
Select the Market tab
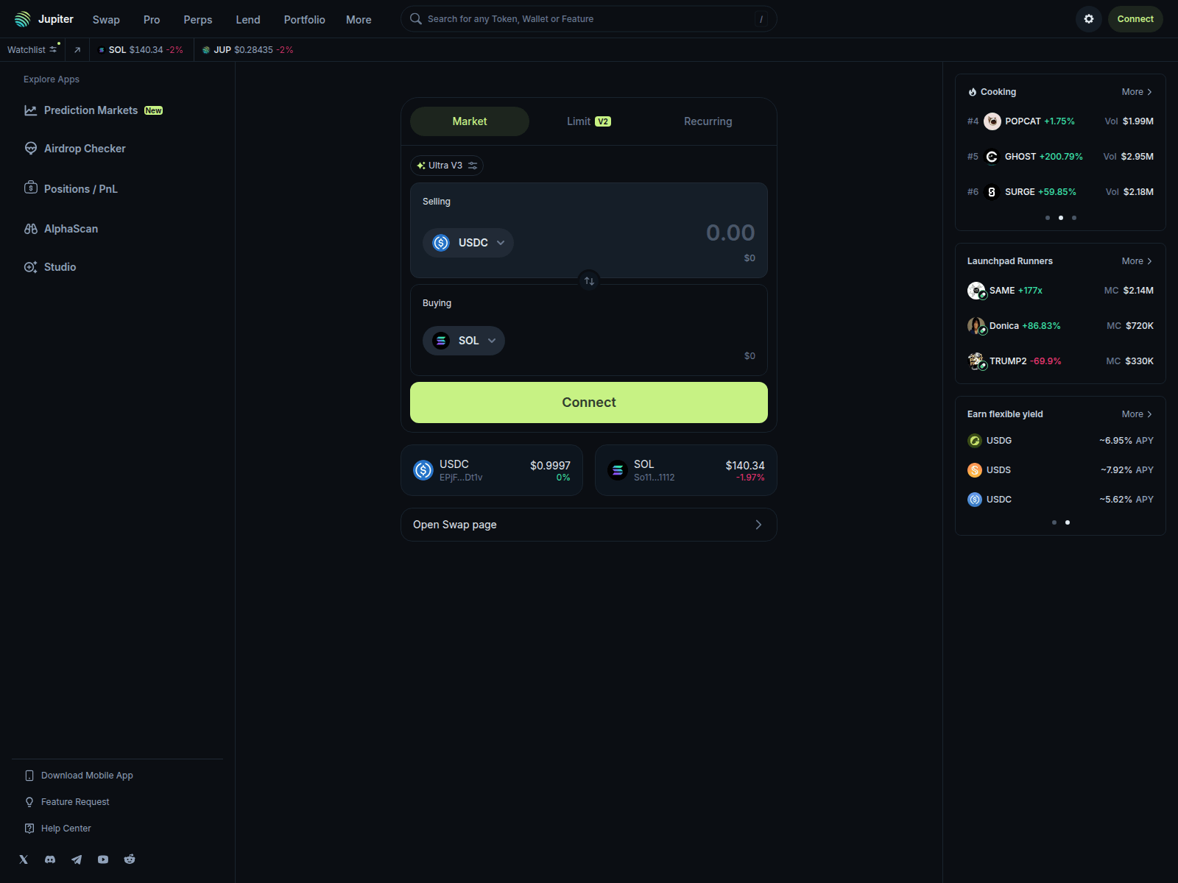pyautogui.click(x=470, y=121)
